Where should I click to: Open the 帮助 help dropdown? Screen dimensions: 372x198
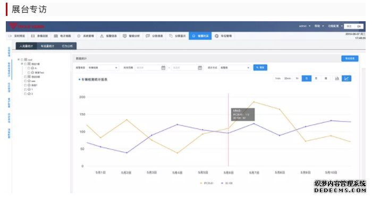[319, 26]
